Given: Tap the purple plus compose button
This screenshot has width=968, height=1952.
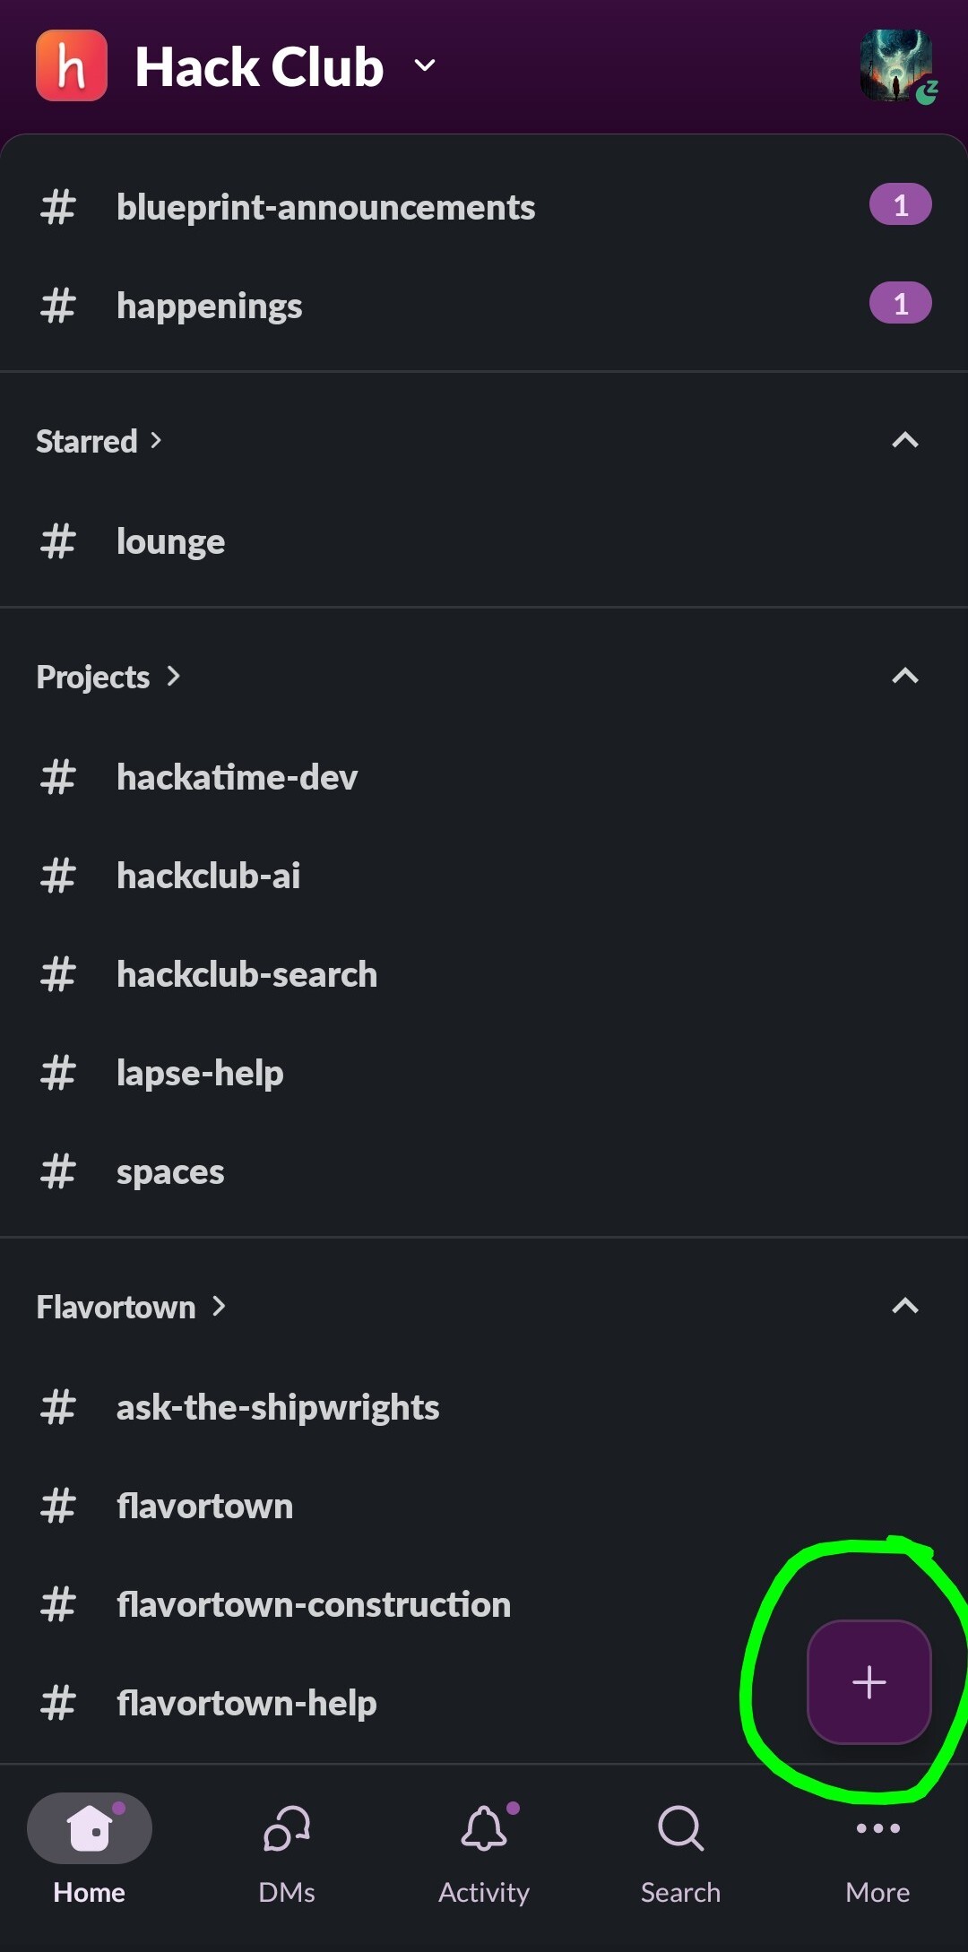Looking at the screenshot, I should point(869,1681).
